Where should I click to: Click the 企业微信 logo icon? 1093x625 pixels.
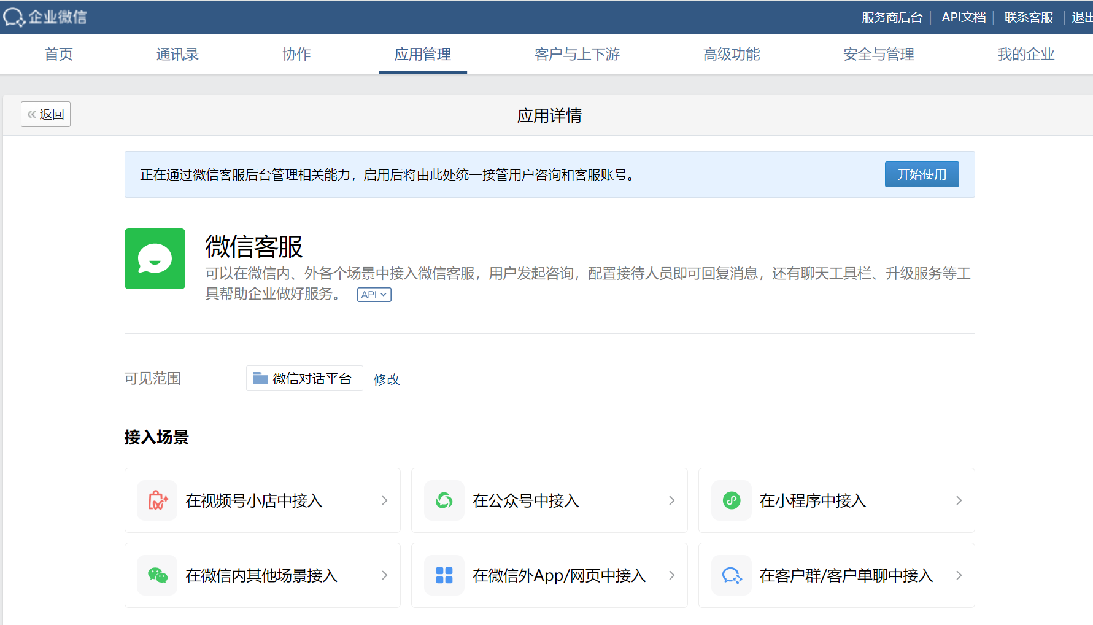pyautogui.click(x=14, y=17)
